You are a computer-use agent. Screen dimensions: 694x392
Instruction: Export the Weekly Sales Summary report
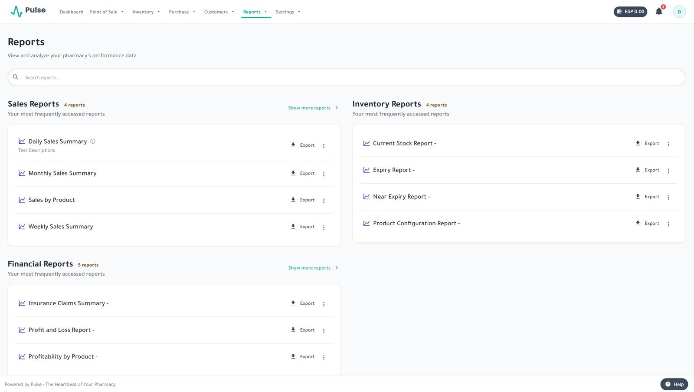click(303, 227)
